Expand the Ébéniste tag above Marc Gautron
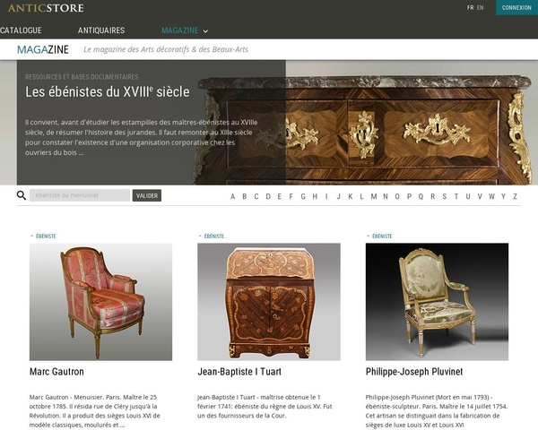The height and width of the screenshot is (430, 538). coord(43,236)
